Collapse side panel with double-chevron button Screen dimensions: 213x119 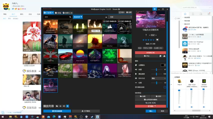(x=155, y=9)
